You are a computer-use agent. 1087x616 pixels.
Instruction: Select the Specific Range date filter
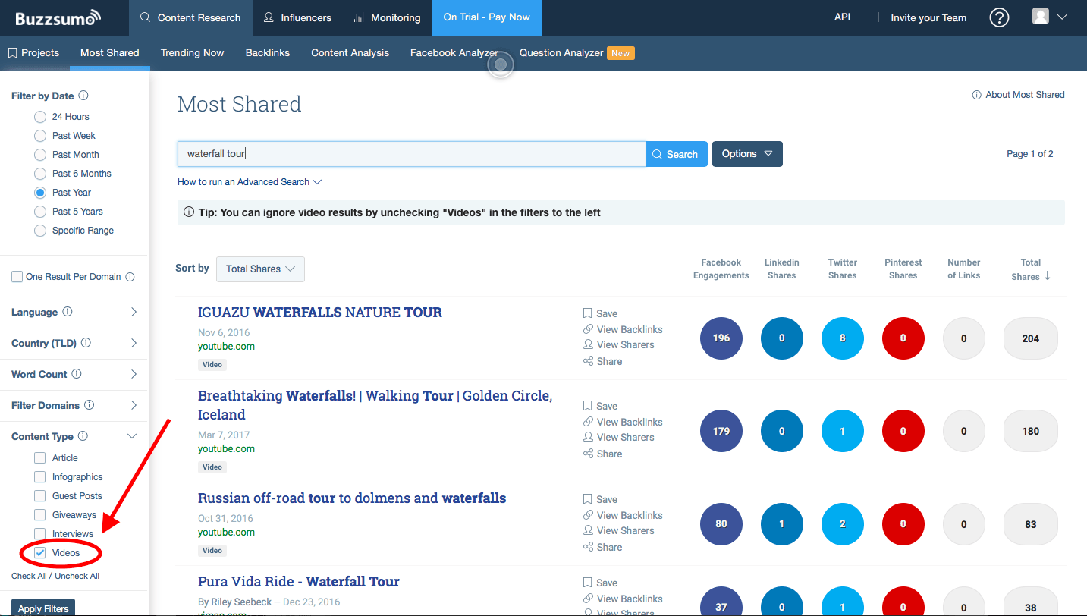point(40,231)
